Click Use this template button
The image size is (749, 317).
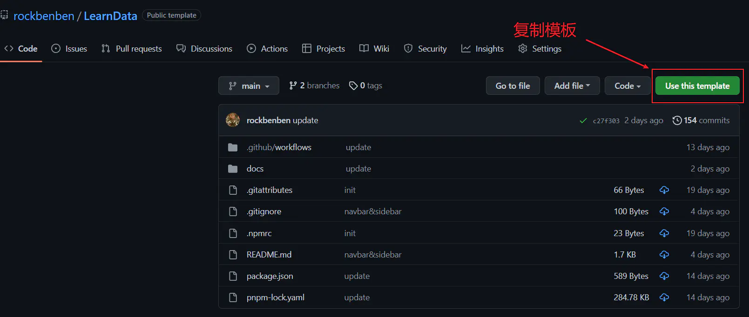click(x=697, y=86)
